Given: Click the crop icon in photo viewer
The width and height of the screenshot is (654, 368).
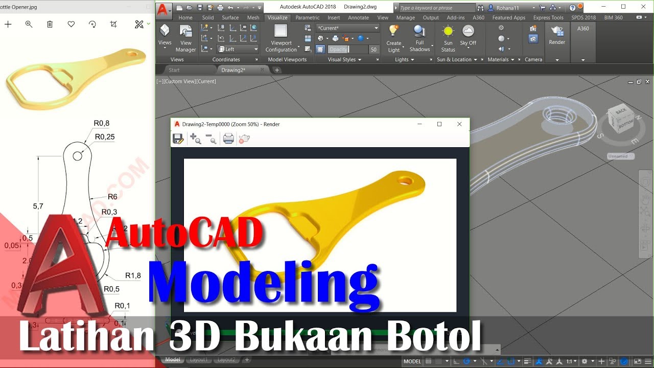Looking at the screenshot, I should pyautogui.click(x=113, y=24).
